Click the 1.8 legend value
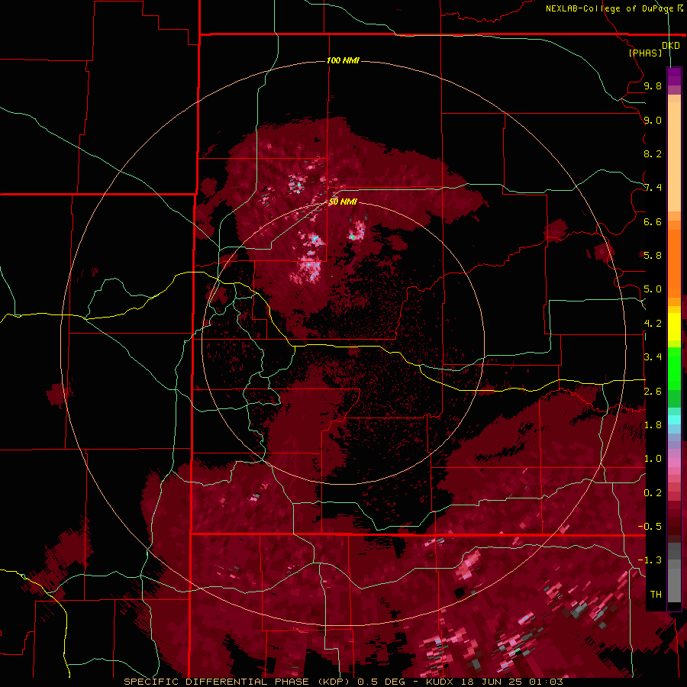Image resolution: width=687 pixels, height=687 pixels. (653, 425)
